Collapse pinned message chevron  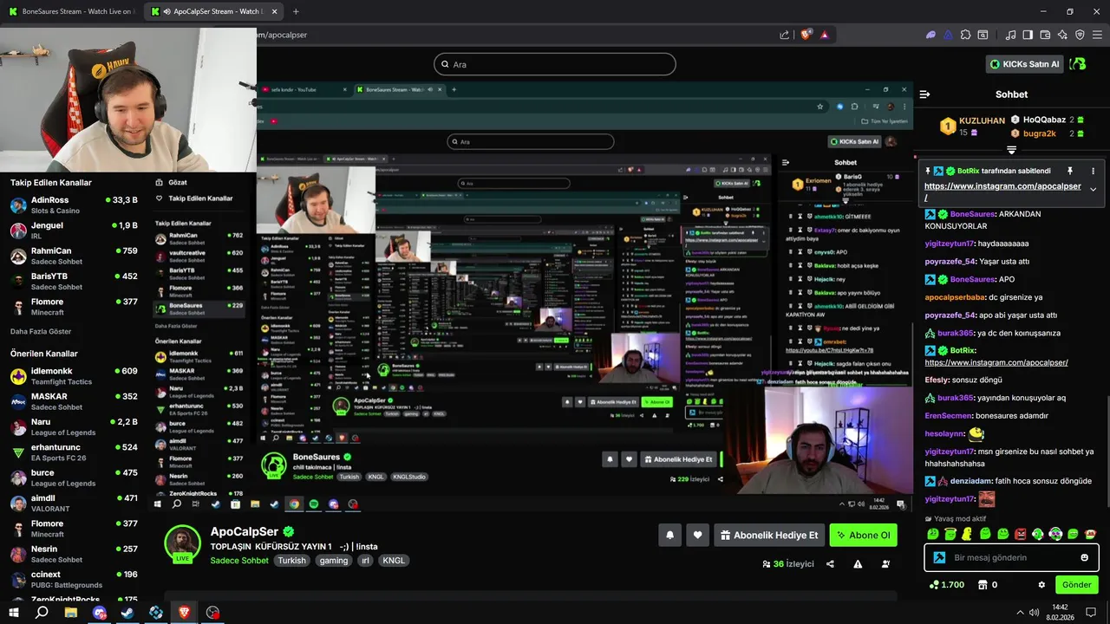tap(1093, 189)
